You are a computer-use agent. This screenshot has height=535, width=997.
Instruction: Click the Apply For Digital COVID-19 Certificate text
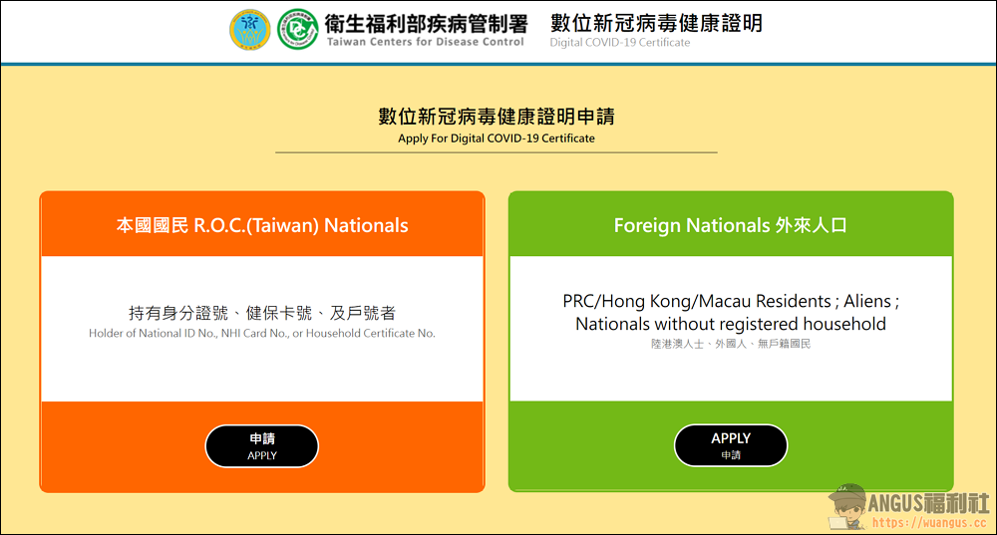pos(497,138)
